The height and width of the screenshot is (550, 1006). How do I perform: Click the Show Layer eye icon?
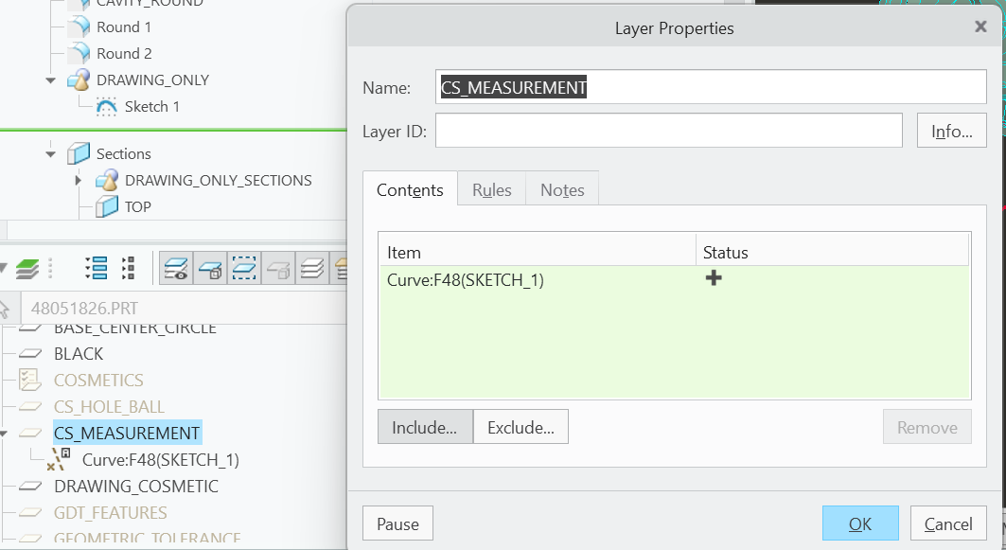click(x=176, y=268)
